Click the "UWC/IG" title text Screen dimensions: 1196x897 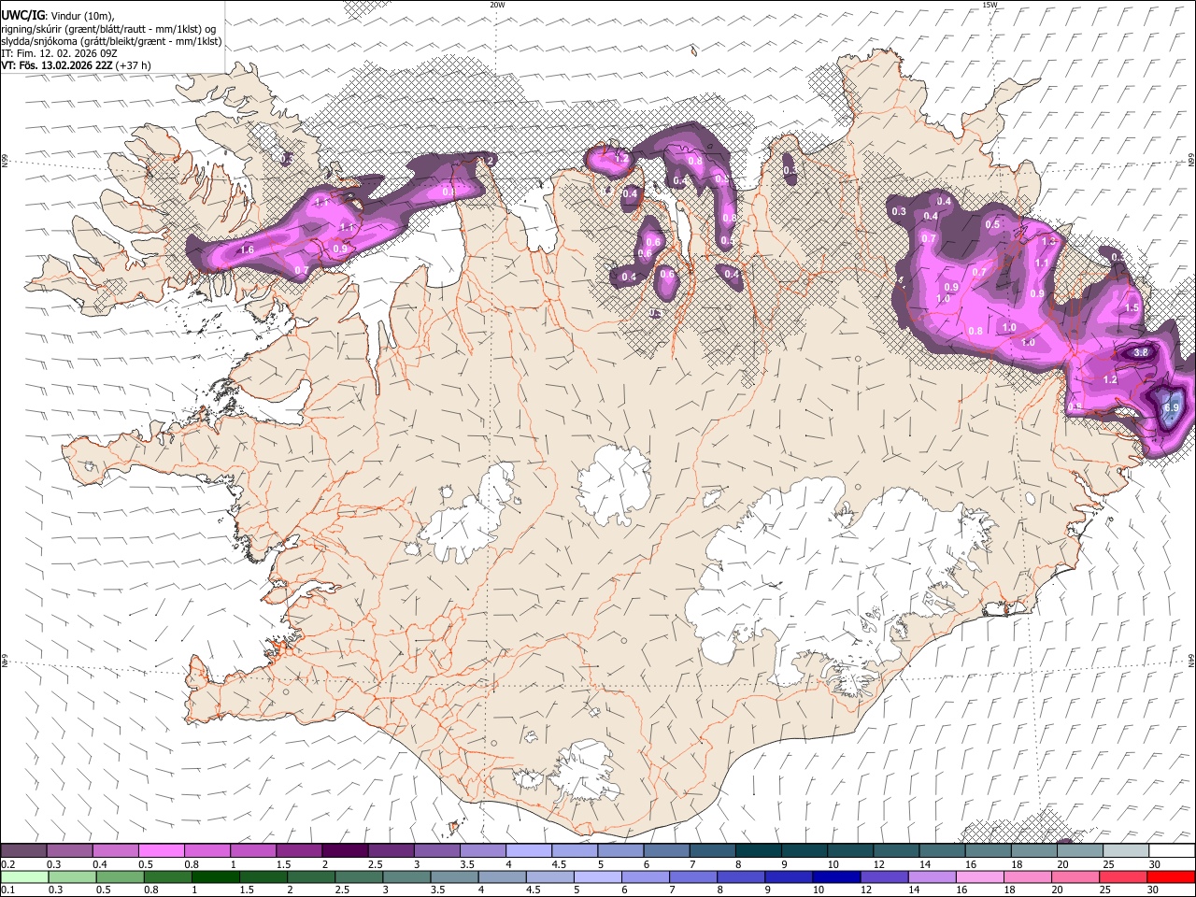click(x=23, y=15)
